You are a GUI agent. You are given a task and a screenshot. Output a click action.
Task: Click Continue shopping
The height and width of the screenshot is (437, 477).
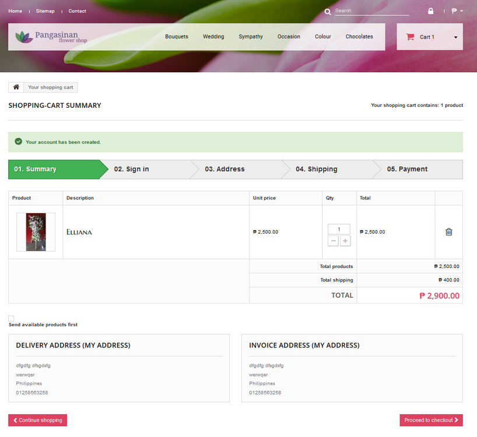[37, 420]
